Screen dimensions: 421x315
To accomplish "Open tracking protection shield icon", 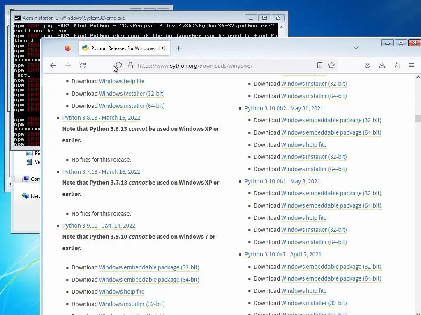I will 119,65.
